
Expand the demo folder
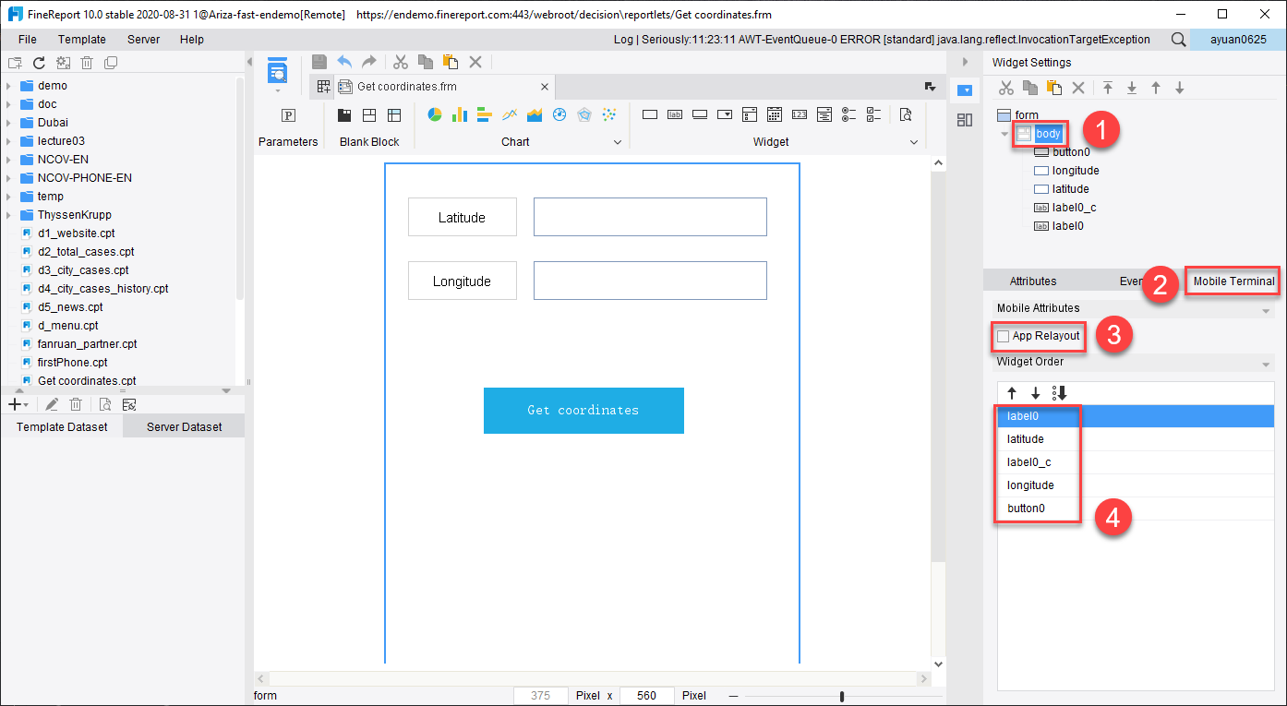click(x=8, y=86)
